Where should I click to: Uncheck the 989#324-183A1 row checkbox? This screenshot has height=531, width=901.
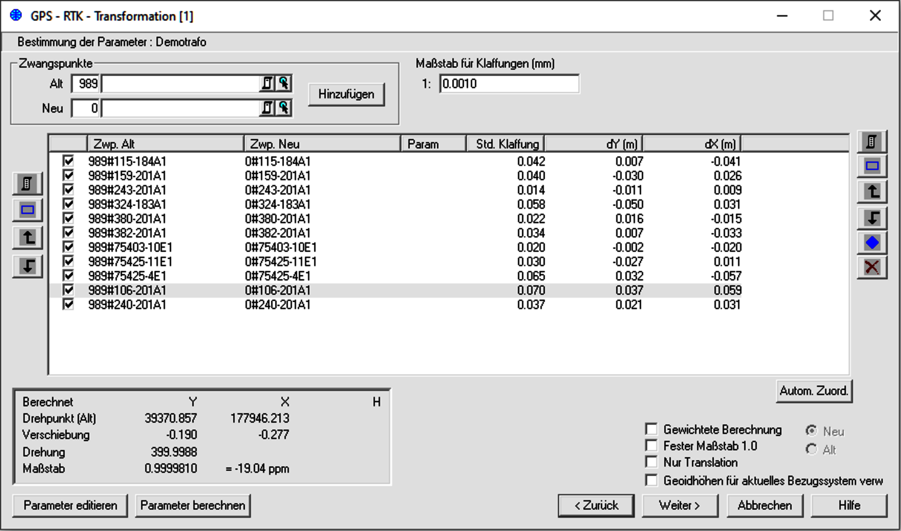68,204
